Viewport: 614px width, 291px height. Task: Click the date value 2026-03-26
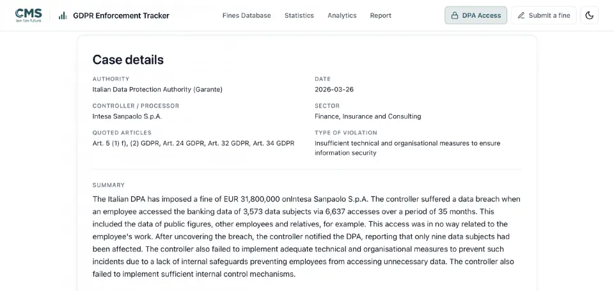pyautogui.click(x=334, y=90)
